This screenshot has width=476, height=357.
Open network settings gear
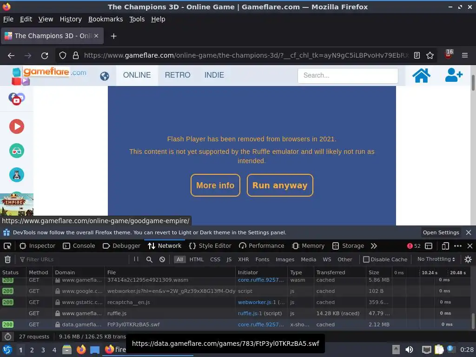(468, 259)
